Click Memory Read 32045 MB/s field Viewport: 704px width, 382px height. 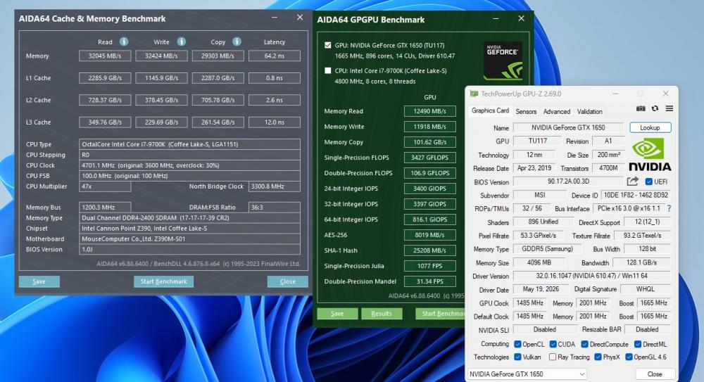pos(105,56)
